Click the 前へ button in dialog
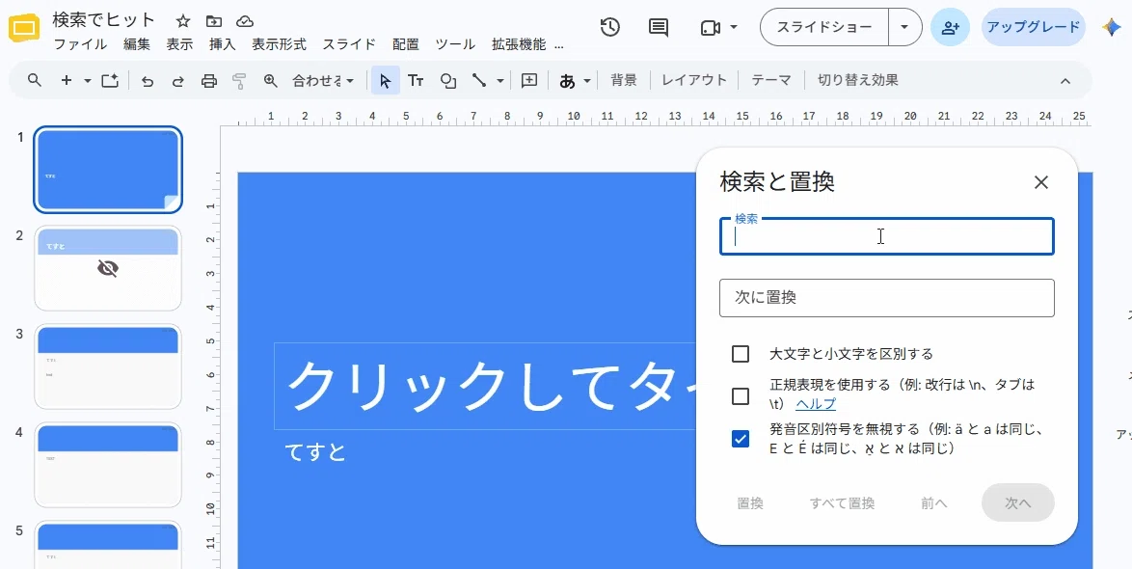Viewport: 1132px width, 569px height. click(x=934, y=503)
